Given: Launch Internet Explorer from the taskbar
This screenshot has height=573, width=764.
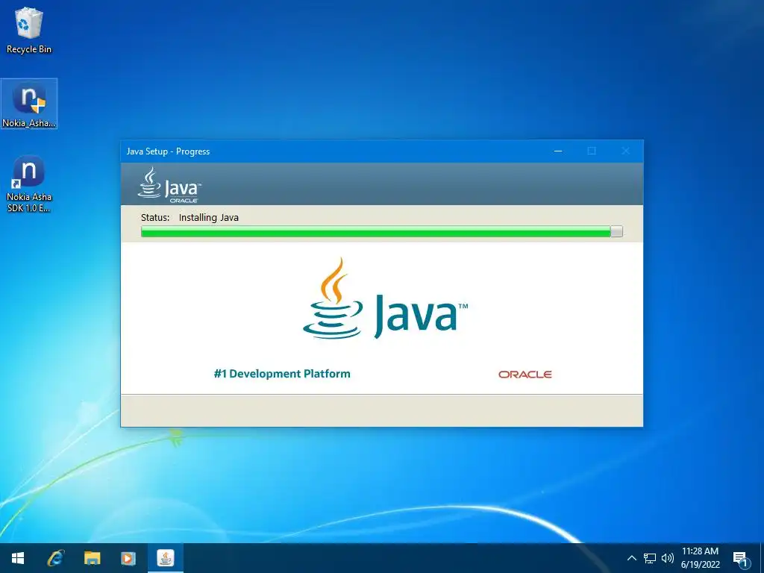Looking at the screenshot, I should [55, 558].
